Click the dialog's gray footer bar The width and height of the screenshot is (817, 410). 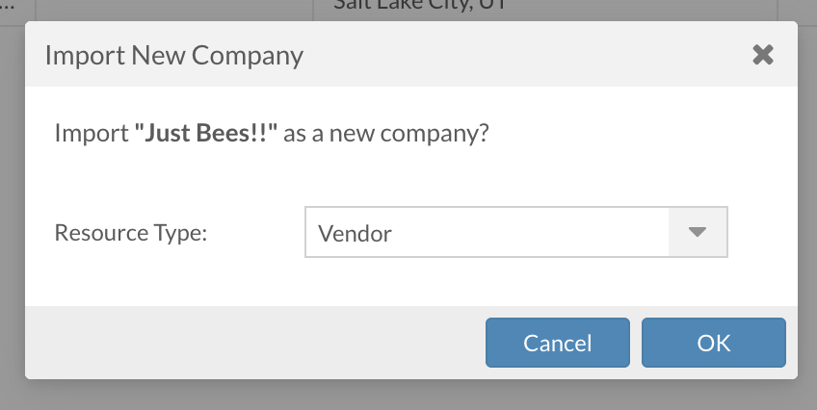(x=250, y=343)
